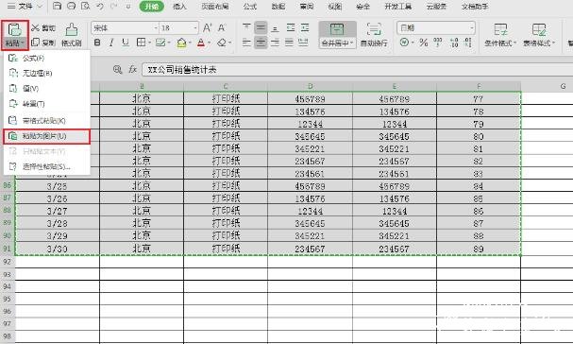
Task: Switch to the Page Layout (页面布局) tab
Action: (x=215, y=7)
